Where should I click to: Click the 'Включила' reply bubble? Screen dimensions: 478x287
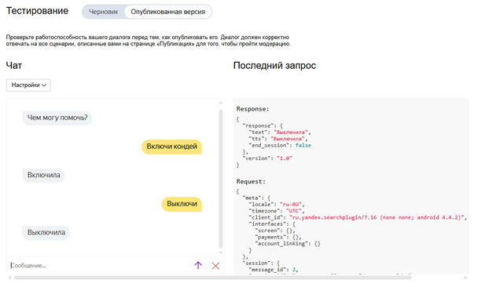[43, 175]
